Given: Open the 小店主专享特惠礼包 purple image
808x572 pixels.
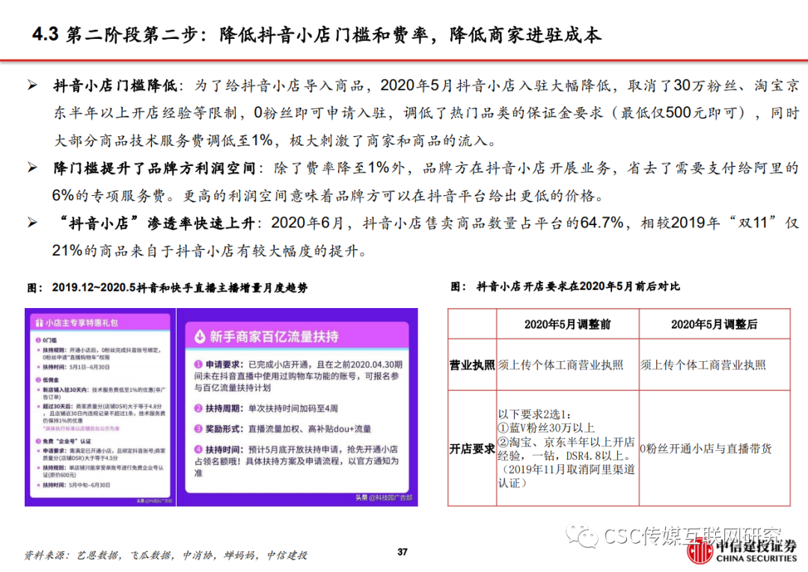Looking at the screenshot, I should [x=100, y=407].
